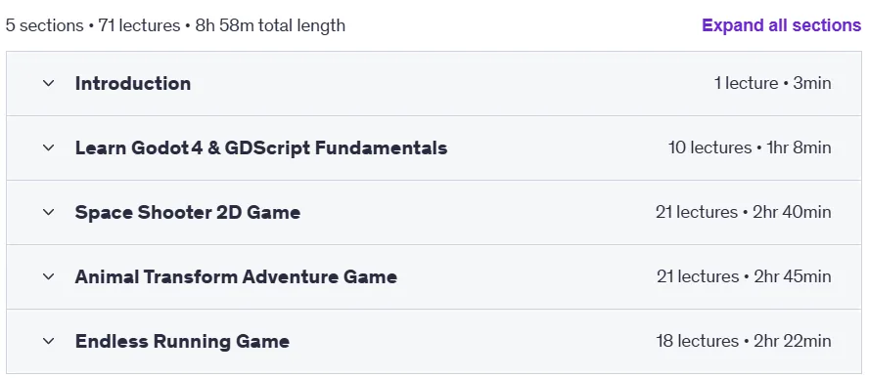
Task: Select the 2hr 45min duration label
Action: click(793, 276)
